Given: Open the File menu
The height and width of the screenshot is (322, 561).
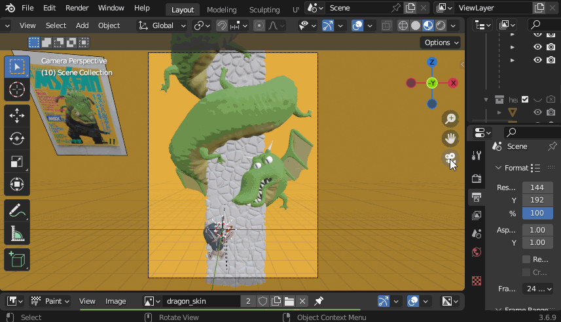Looking at the screenshot, I should point(27,8).
